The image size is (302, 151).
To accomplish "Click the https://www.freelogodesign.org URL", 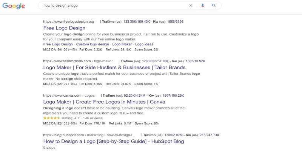I will pyautogui.click(x=69, y=22).
